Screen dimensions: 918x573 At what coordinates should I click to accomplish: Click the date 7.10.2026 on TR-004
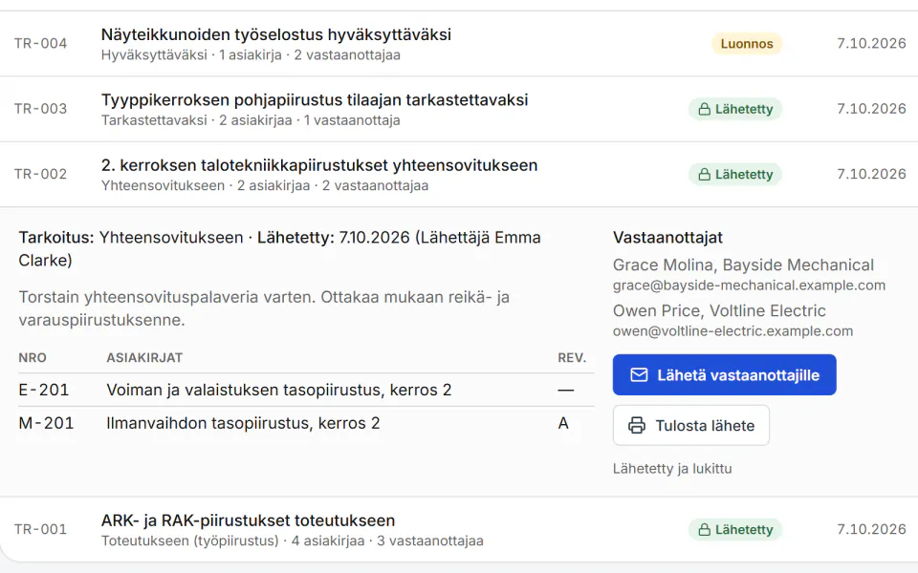[871, 44]
